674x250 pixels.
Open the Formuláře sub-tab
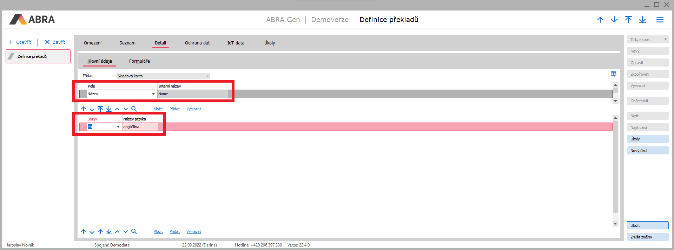click(x=139, y=61)
